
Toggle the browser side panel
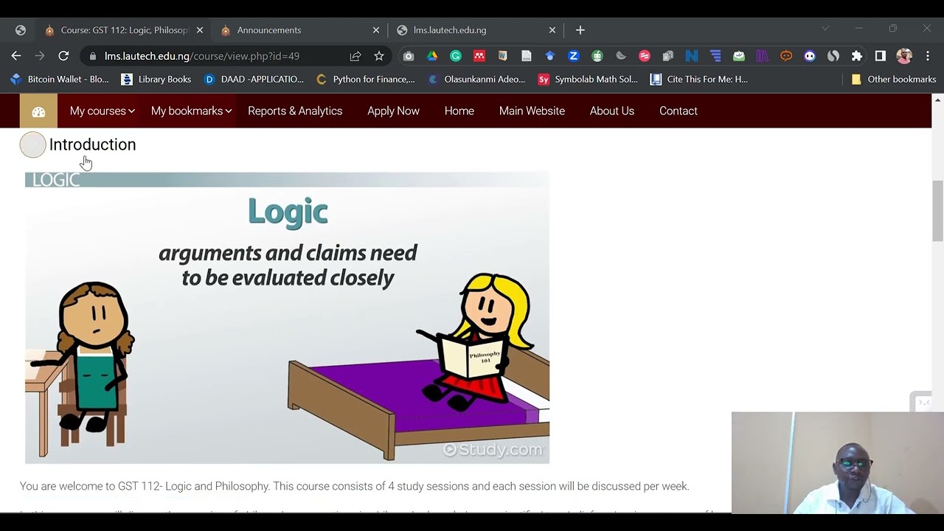[880, 56]
